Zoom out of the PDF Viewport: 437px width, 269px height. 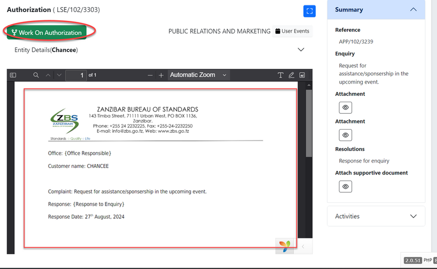(150, 75)
